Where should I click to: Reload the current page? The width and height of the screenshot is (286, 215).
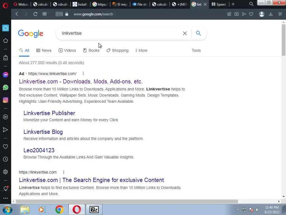tap(35, 14)
